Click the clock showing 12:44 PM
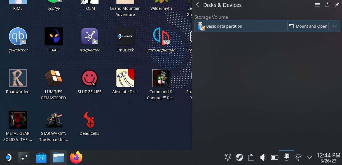This screenshot has height=165, width=342. [328, 157]
